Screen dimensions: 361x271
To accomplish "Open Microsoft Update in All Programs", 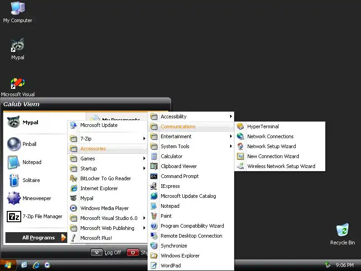I will pyautogui.click(x=107, y=125).
